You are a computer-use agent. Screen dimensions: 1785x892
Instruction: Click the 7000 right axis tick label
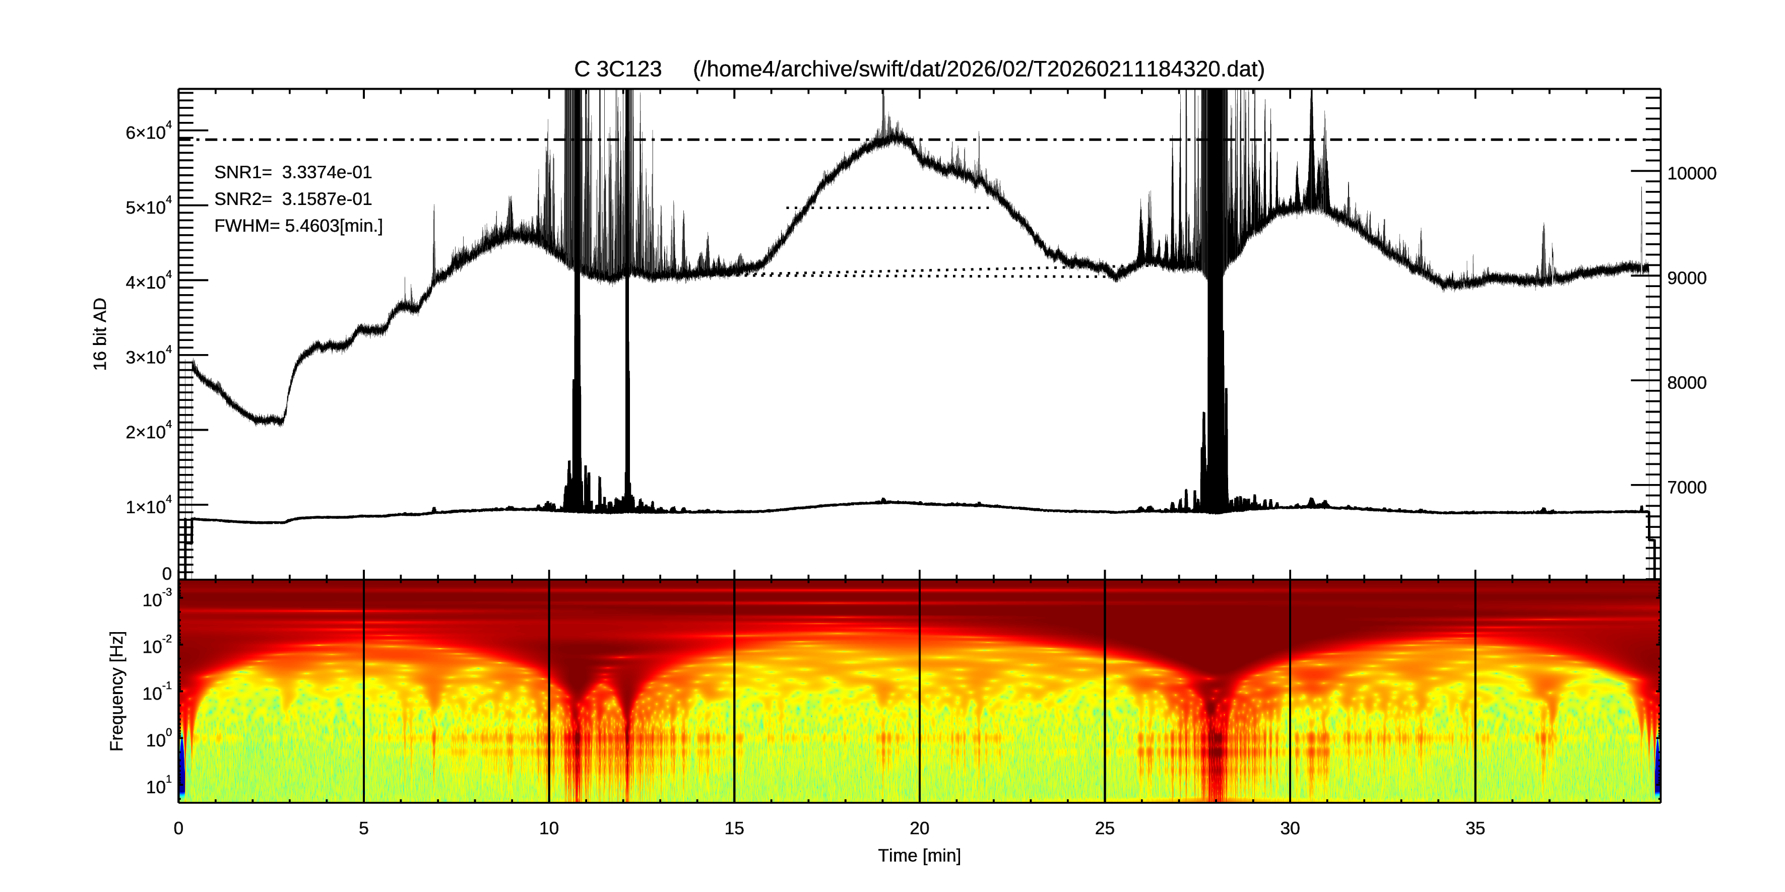point(1687,488)
